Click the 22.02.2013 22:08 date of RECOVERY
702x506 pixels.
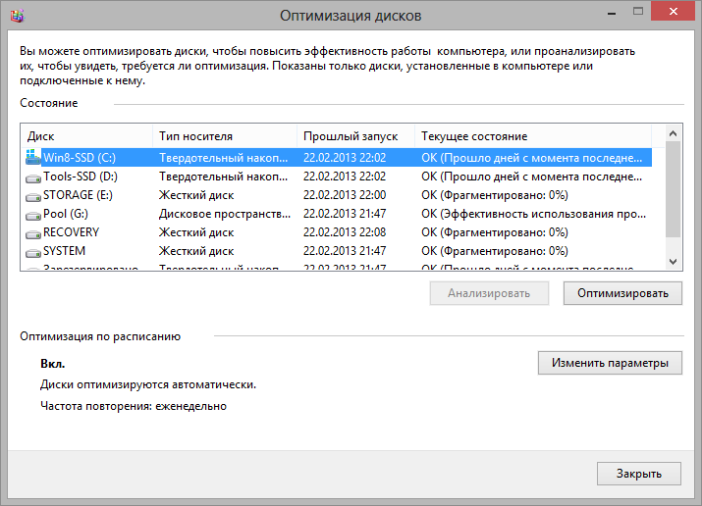tap(345, 232)
